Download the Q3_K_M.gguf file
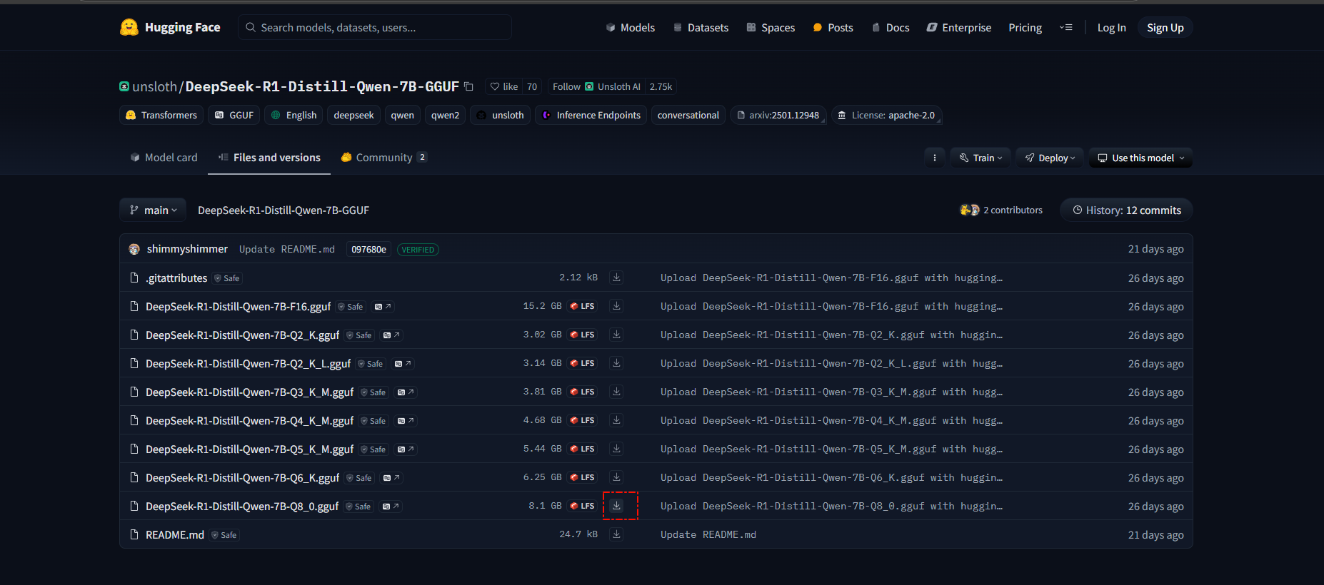Screen dimensions: 1324x585 616,392
